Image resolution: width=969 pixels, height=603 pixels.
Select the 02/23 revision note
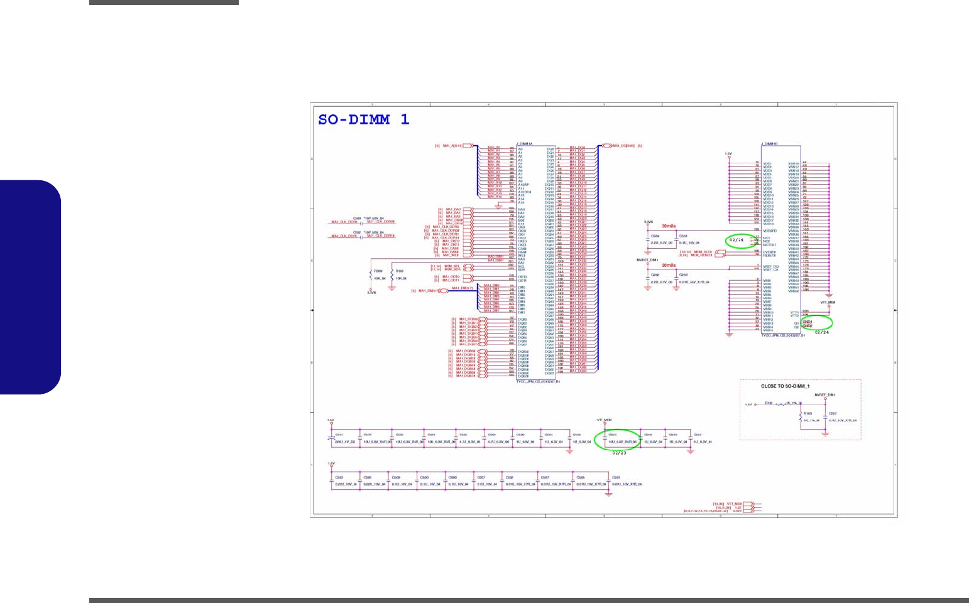(619, 452)
